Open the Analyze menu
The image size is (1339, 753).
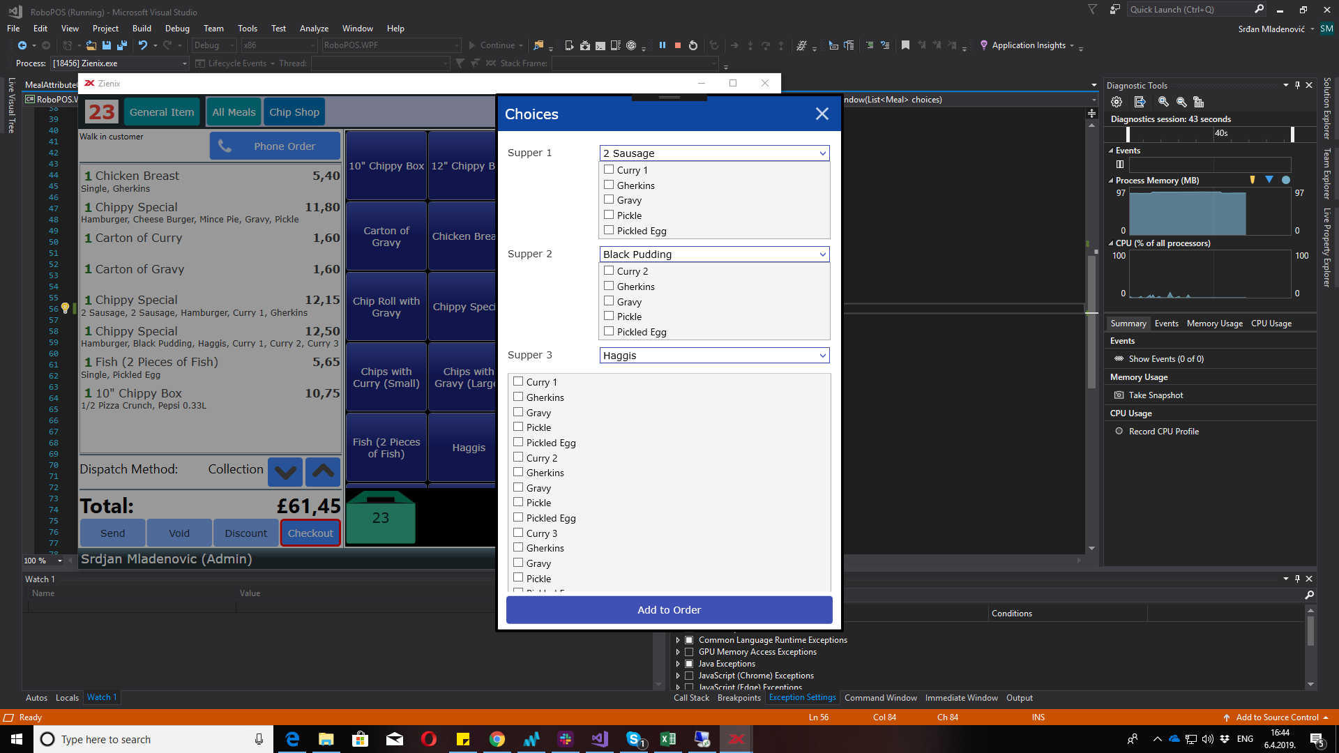314,29
